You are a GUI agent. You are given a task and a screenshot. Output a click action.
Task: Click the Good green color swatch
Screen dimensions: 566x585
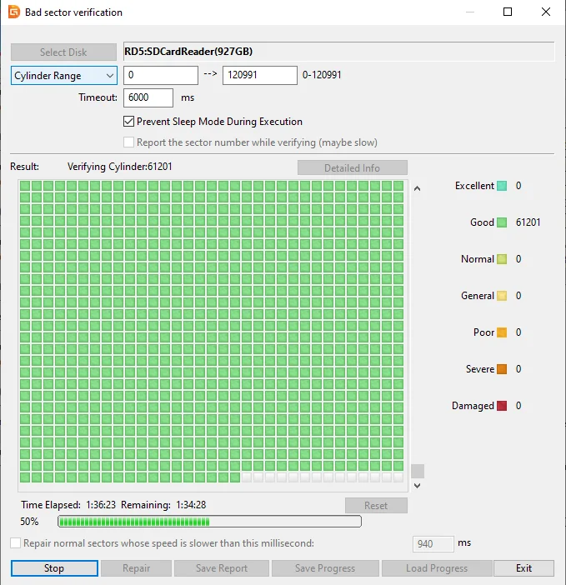click(x=502, y=222)
